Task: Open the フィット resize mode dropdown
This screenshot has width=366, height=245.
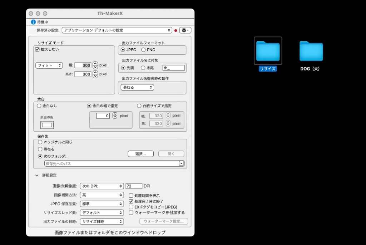Action: coord(49,65)
